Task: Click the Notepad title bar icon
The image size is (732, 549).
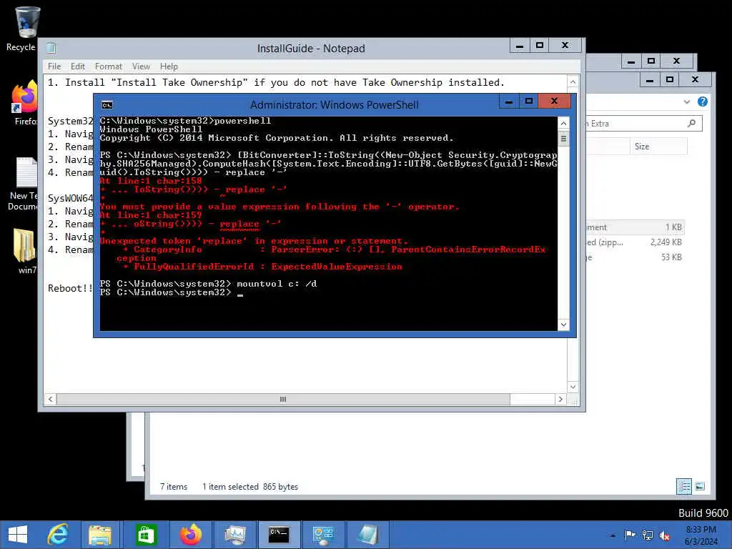Action: click(x=51, y=48)
